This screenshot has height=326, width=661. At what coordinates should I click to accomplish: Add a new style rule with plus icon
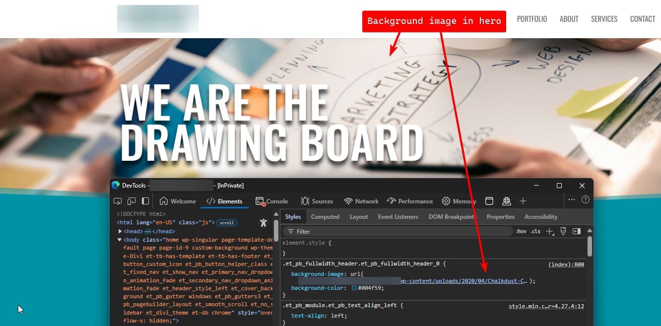(549, 231)
